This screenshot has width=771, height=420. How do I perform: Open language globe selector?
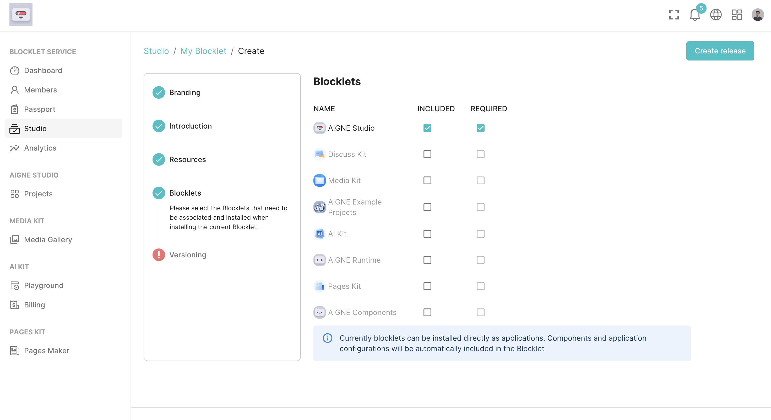point(716,15)
